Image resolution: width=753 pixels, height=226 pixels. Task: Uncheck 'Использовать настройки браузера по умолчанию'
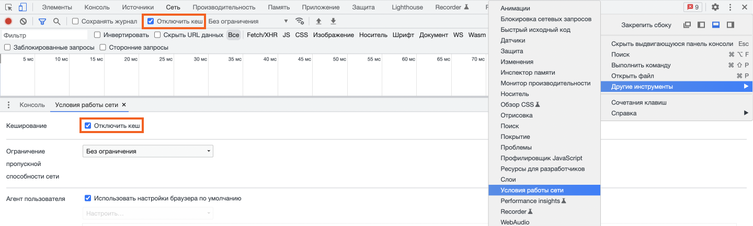tap(88, 198)
